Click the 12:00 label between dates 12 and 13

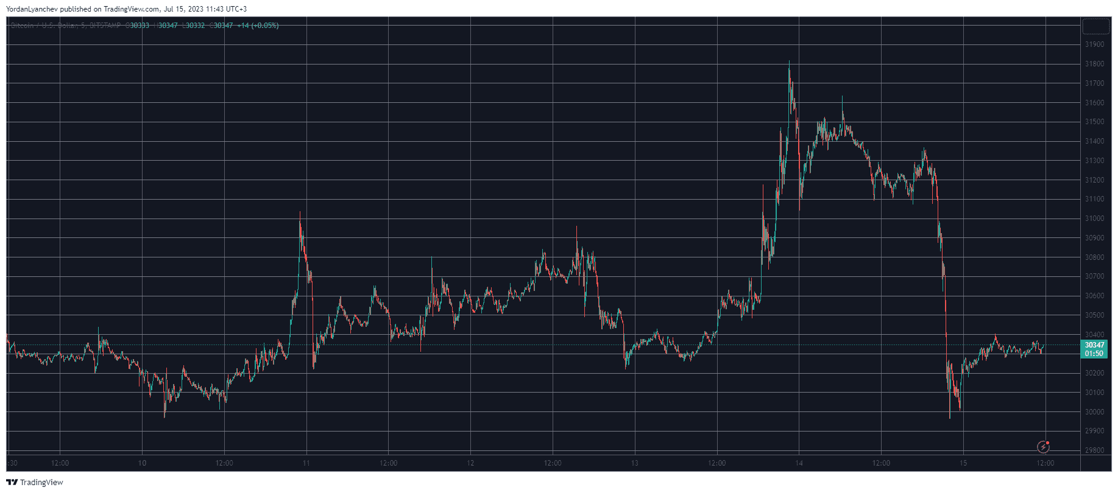click(553, 463)
